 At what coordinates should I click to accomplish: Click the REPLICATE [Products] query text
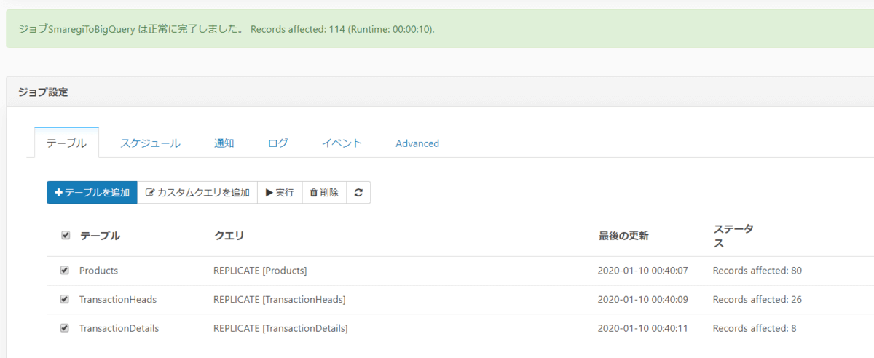[260, 271]
